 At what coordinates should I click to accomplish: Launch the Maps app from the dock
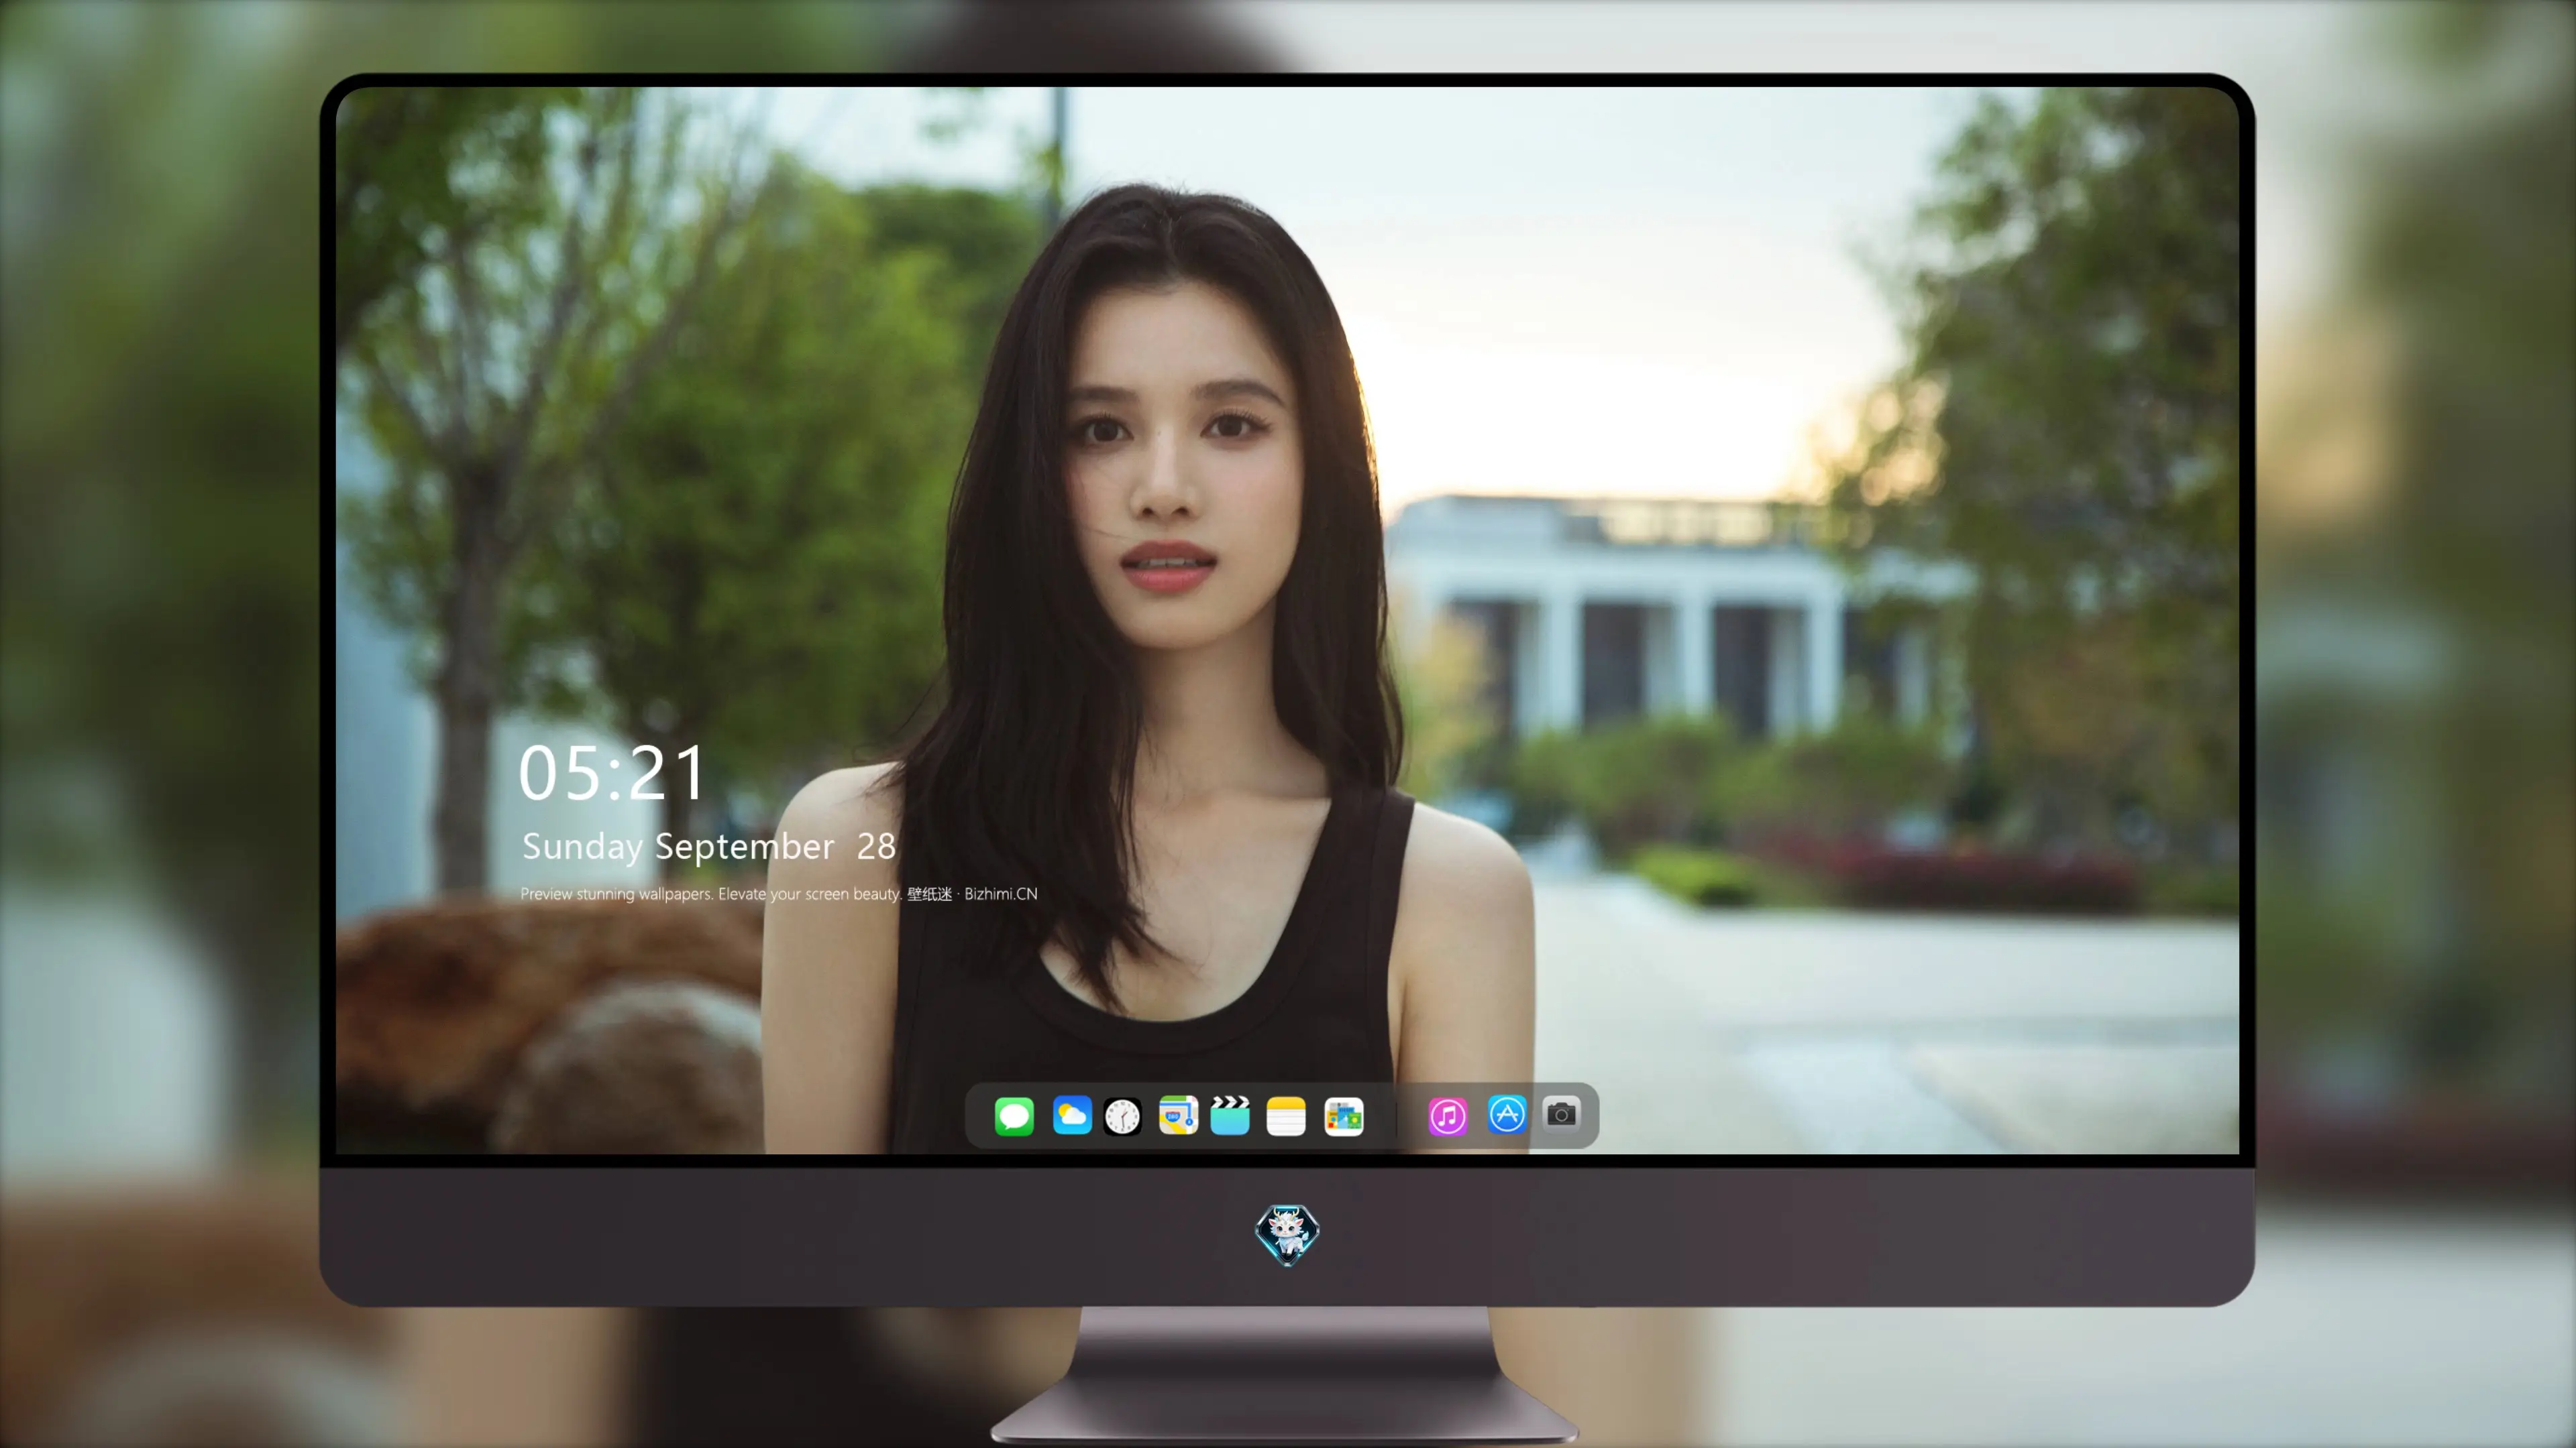tap(1178, 1115)
